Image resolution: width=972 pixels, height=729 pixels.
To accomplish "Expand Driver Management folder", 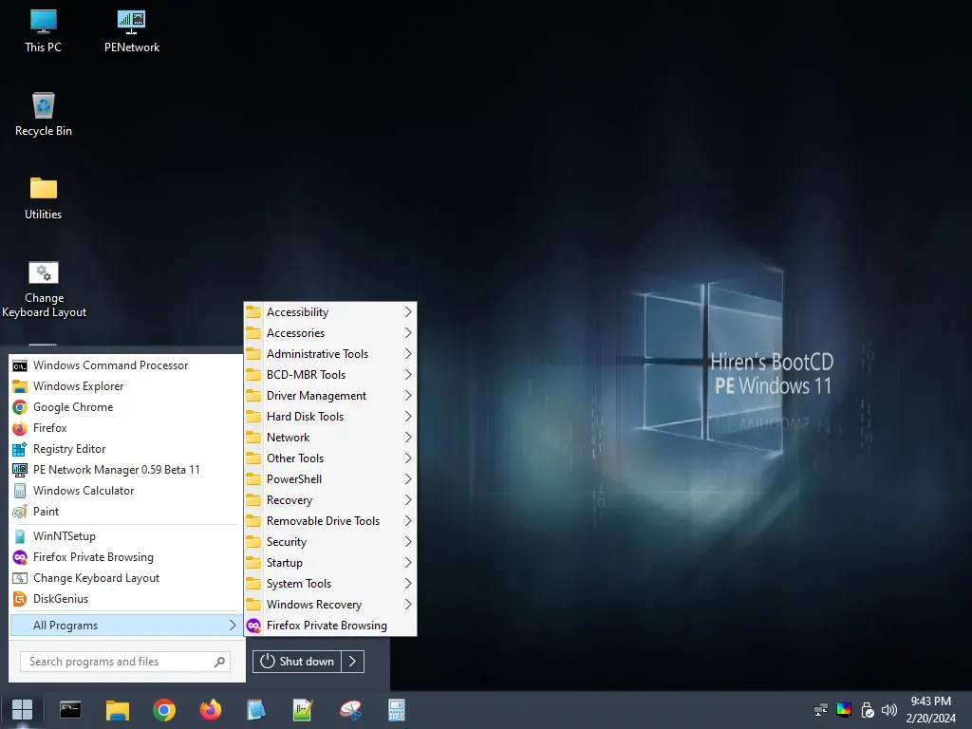I will click(330, 396).
